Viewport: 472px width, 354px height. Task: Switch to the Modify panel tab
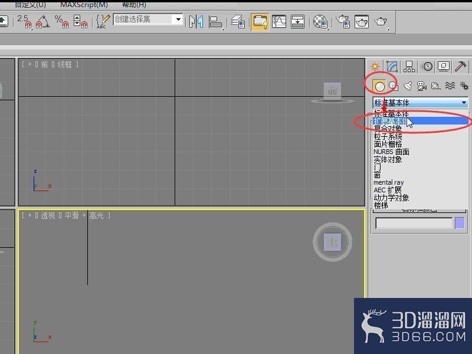tap(392, 66)
